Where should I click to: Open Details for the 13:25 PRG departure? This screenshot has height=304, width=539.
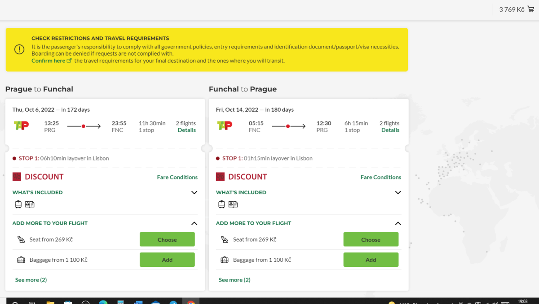pos(186,130)
